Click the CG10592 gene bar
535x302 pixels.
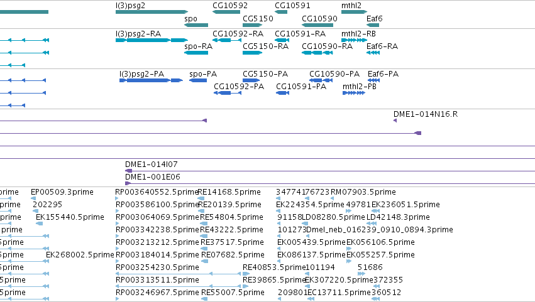click(226, 12)
